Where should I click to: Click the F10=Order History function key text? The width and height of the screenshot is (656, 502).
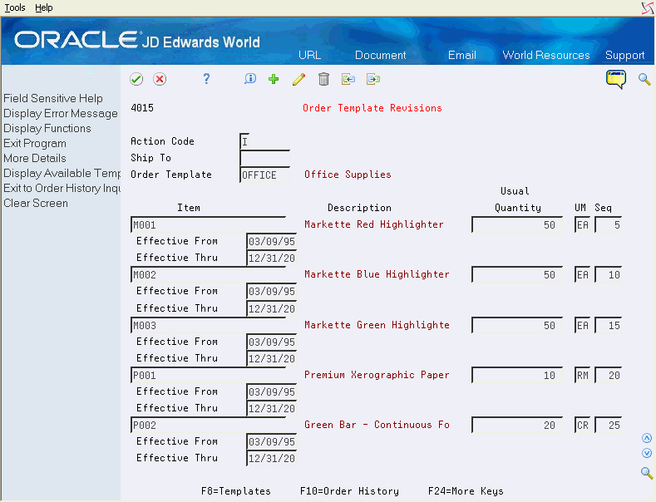349,490
